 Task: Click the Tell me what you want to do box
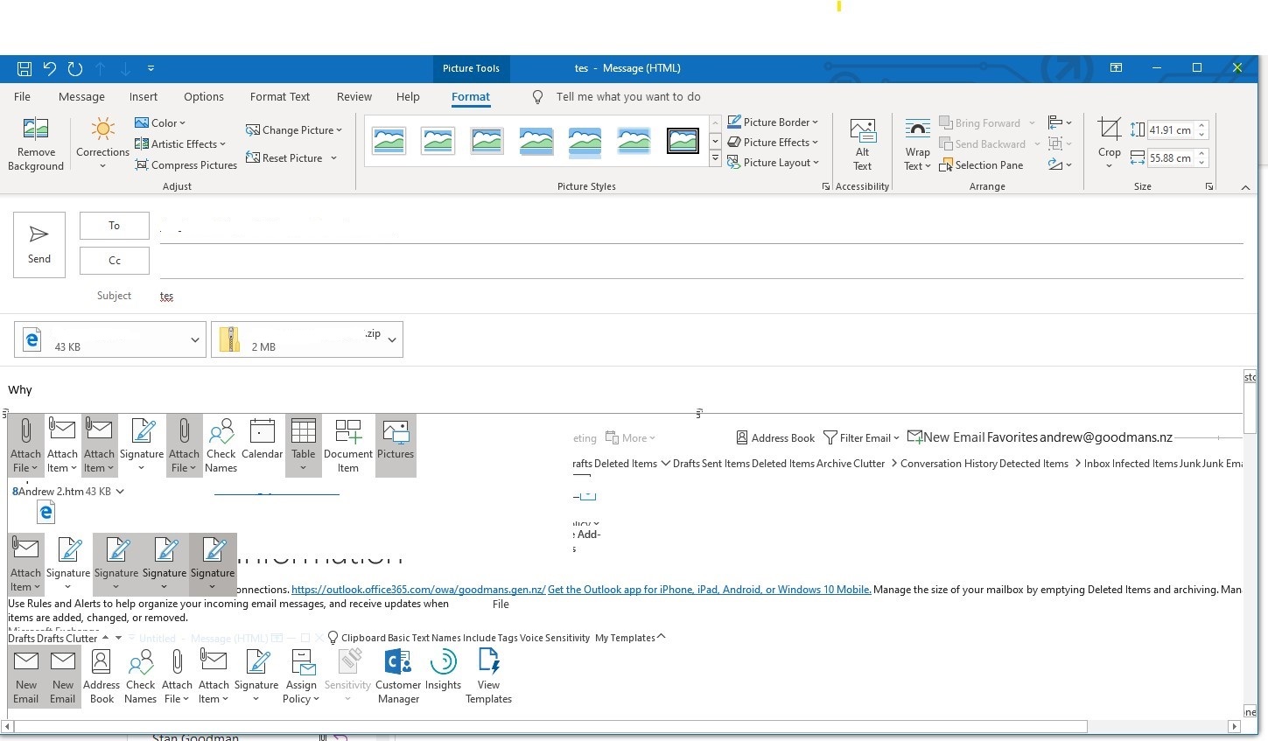point(627,97)
